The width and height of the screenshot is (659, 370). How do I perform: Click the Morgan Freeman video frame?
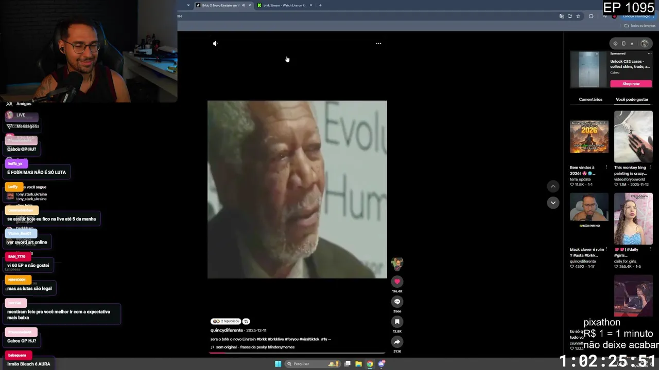point(297,190)
